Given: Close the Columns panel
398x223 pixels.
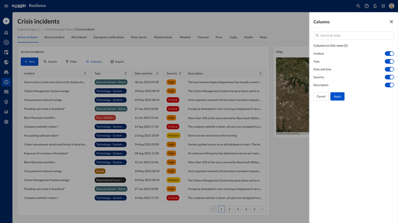Looking at the screenshot, I should tap(391, 22).
